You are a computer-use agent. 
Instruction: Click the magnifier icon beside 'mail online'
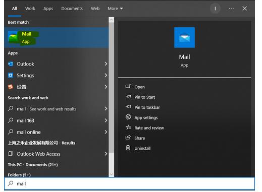[11, 132]
